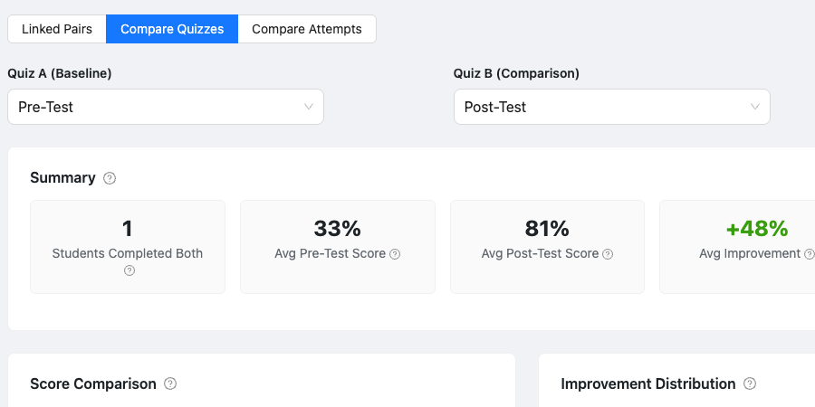Image resolution: width=815 pixels, height=407 pixels.
Task: Switch to the Linked Pairs tab
Action: (x=57, y=29)
